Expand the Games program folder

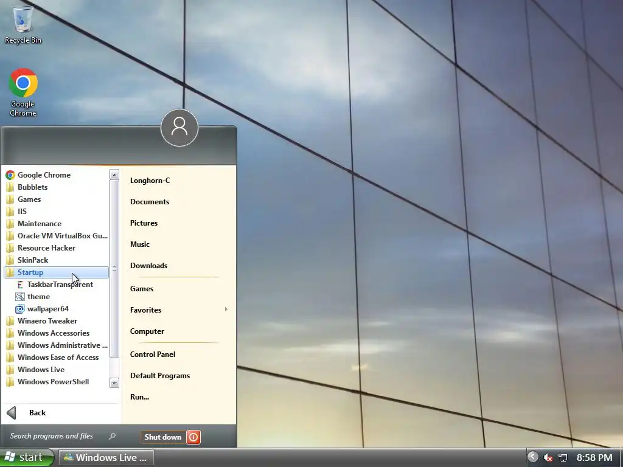point(56,199)
